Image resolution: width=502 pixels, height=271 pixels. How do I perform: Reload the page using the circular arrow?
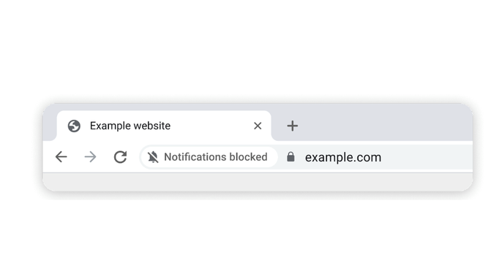120,156
